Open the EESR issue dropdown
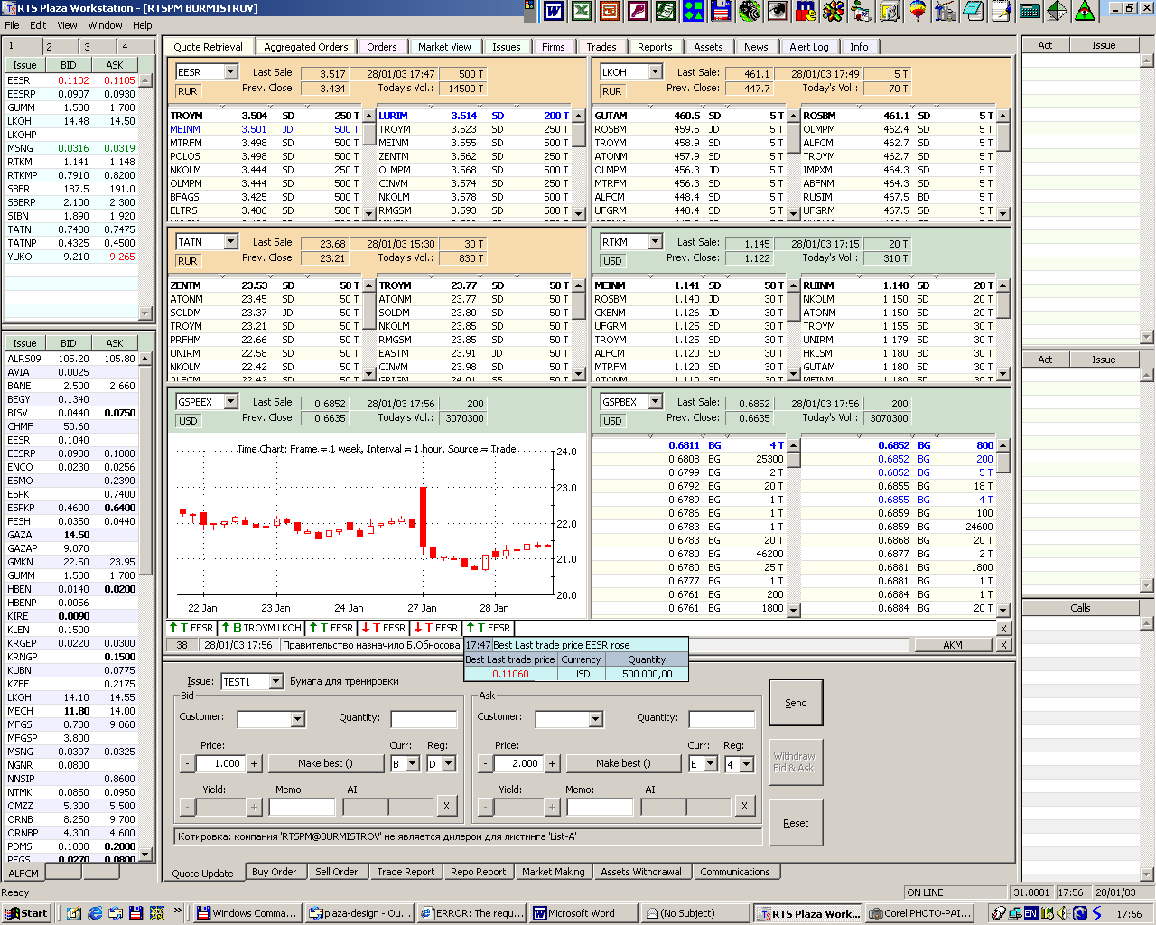This screenshot has width=1156, height=925. coord(230,72)
